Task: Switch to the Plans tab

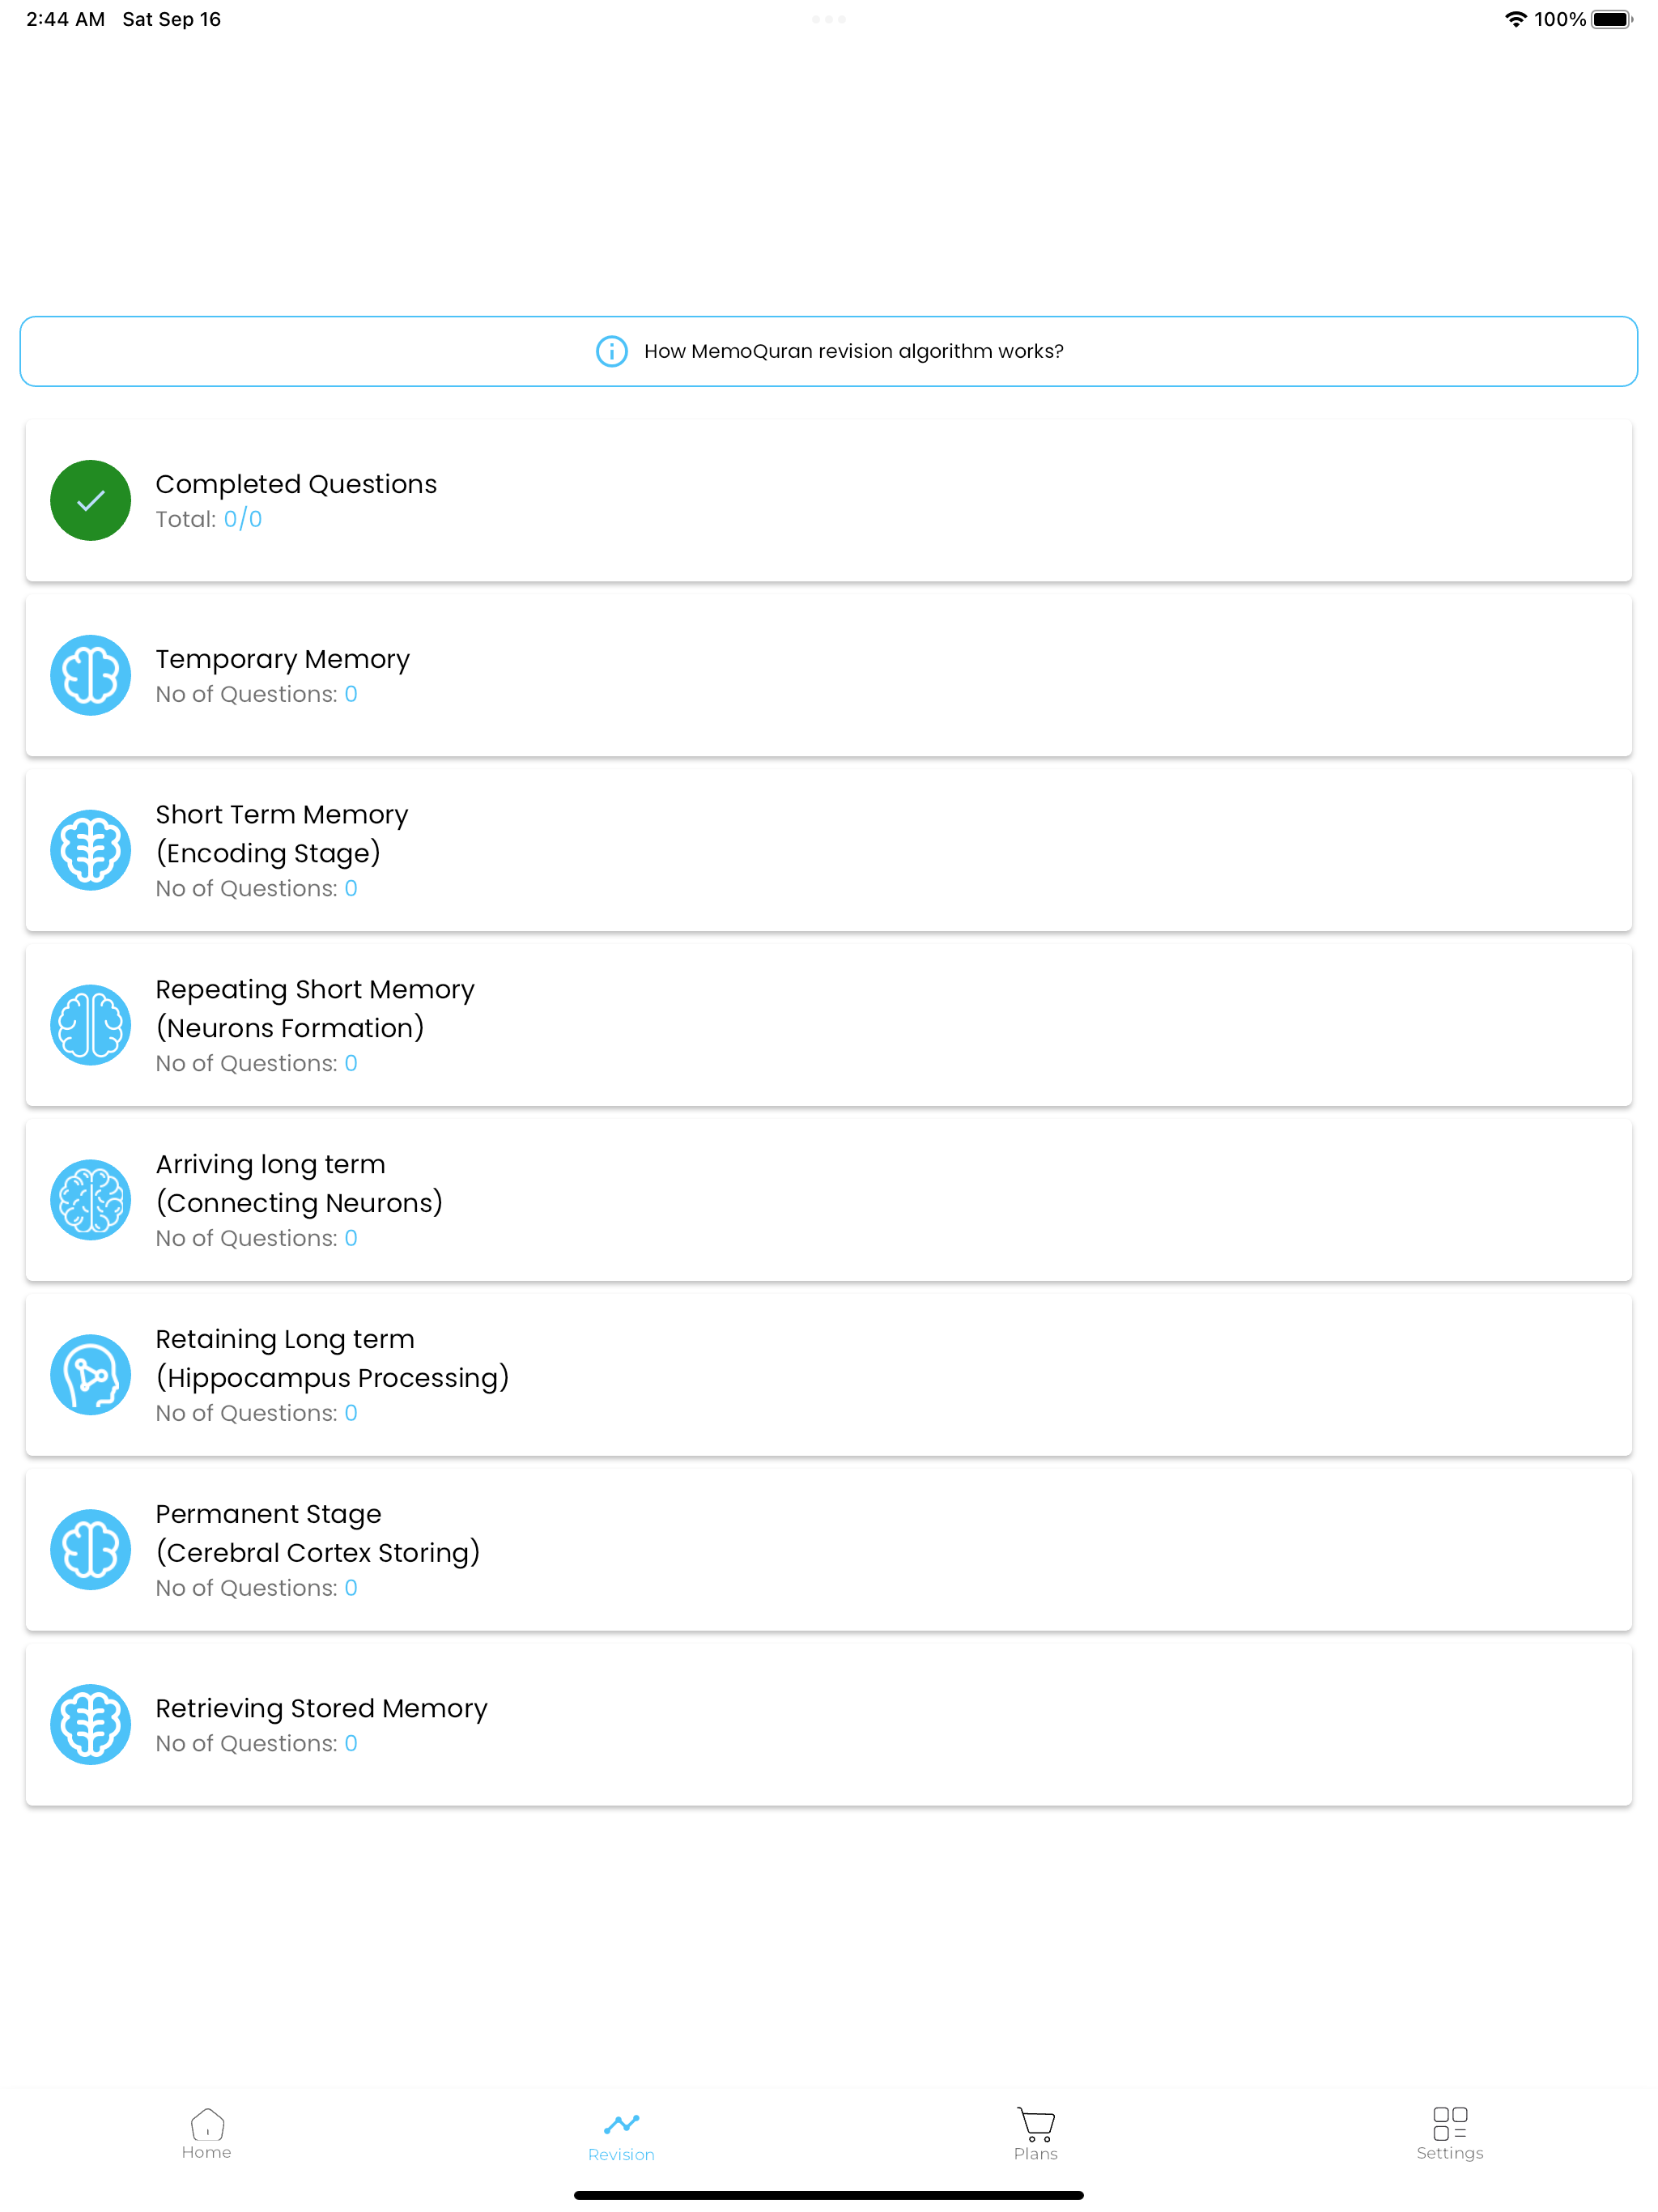Action: point(1036,2134)
